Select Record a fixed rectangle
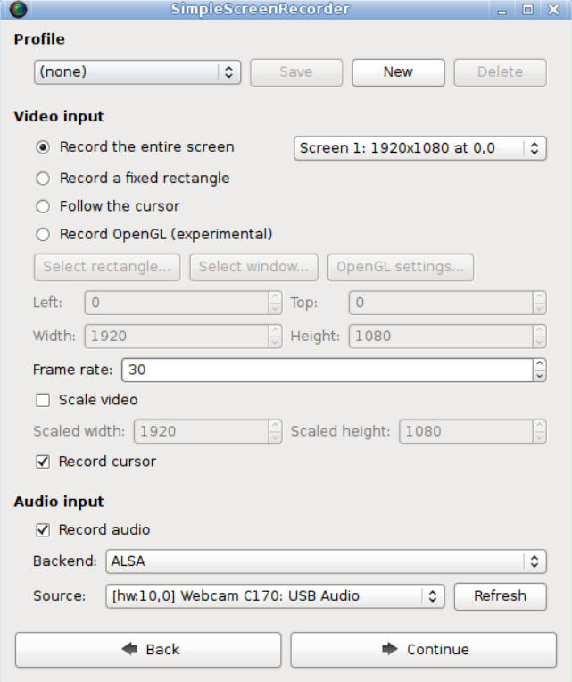 click(43, 179)
